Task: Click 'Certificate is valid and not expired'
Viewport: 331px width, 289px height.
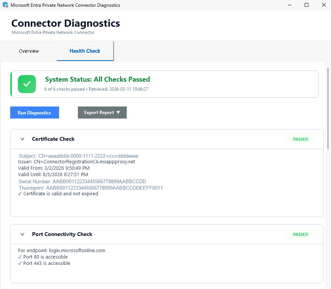Action: [x=58, y=194]
